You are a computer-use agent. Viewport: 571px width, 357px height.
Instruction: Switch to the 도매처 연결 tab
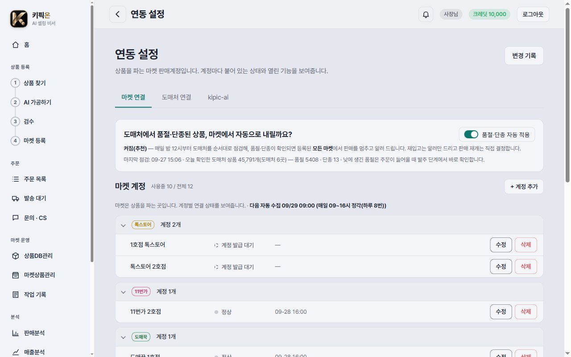click(176, 97)
